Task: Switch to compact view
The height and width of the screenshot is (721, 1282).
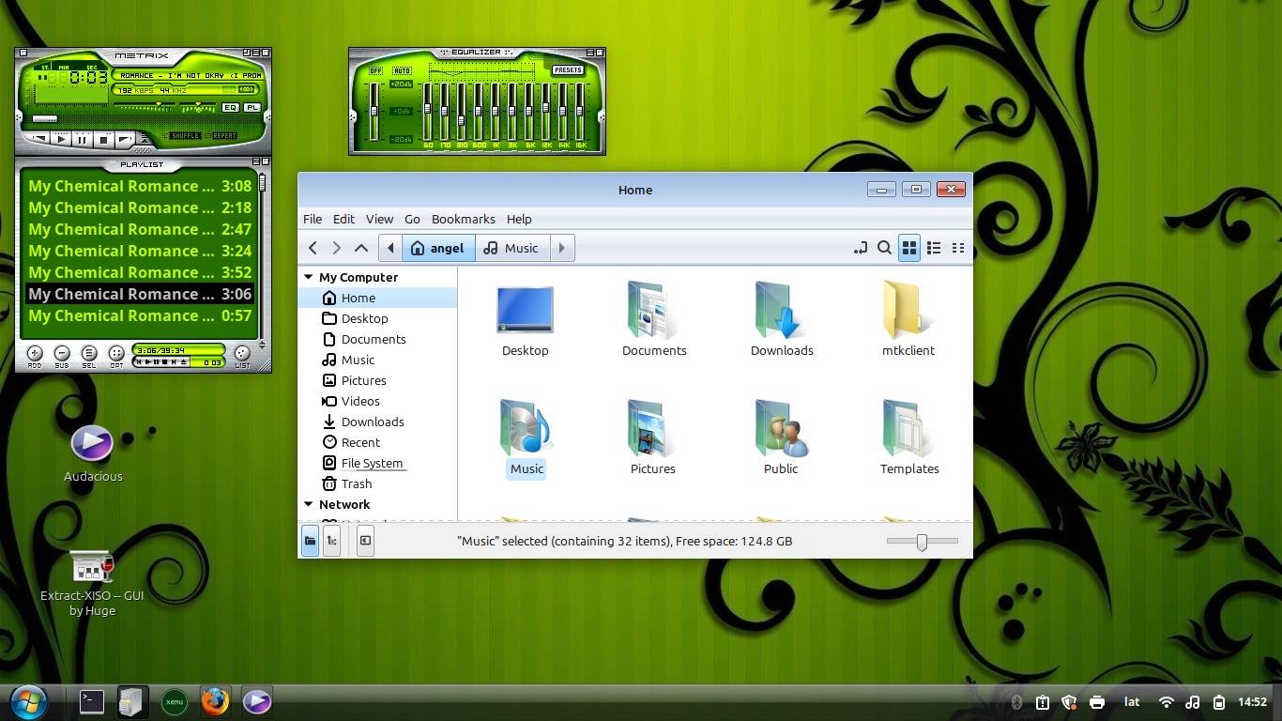Action: click(958, 248)
